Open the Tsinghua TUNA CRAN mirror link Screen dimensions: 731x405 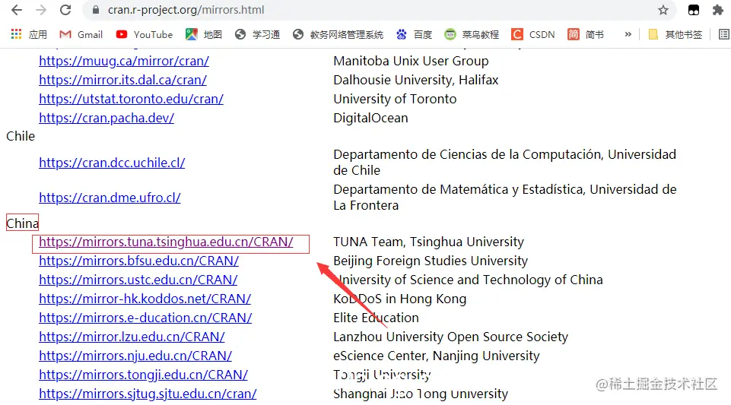(x=166, y=242)
